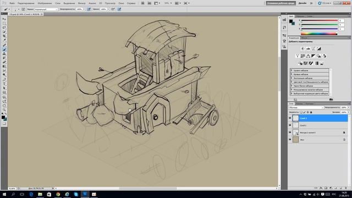
Task: Select the Eraser tool
Action: pyautogui.click(x=4, y=62)
